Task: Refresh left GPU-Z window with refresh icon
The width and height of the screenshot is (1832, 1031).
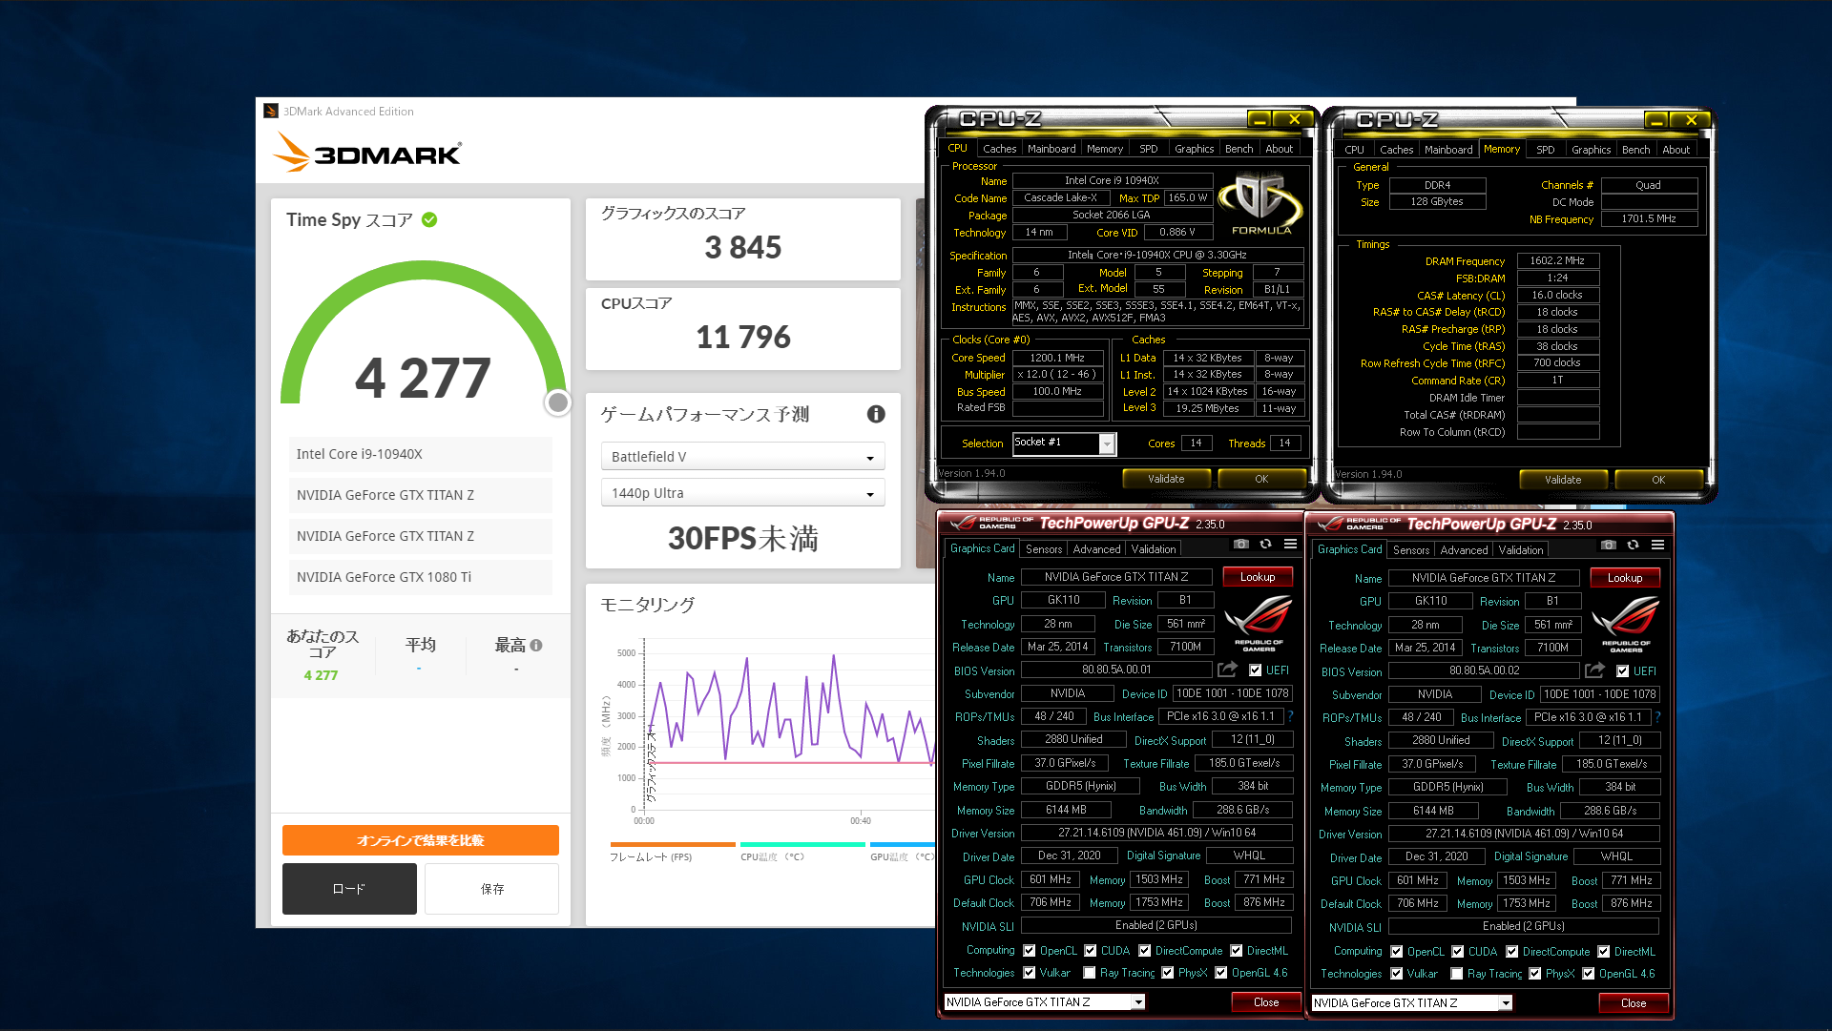Action: tap(1265, 545)
